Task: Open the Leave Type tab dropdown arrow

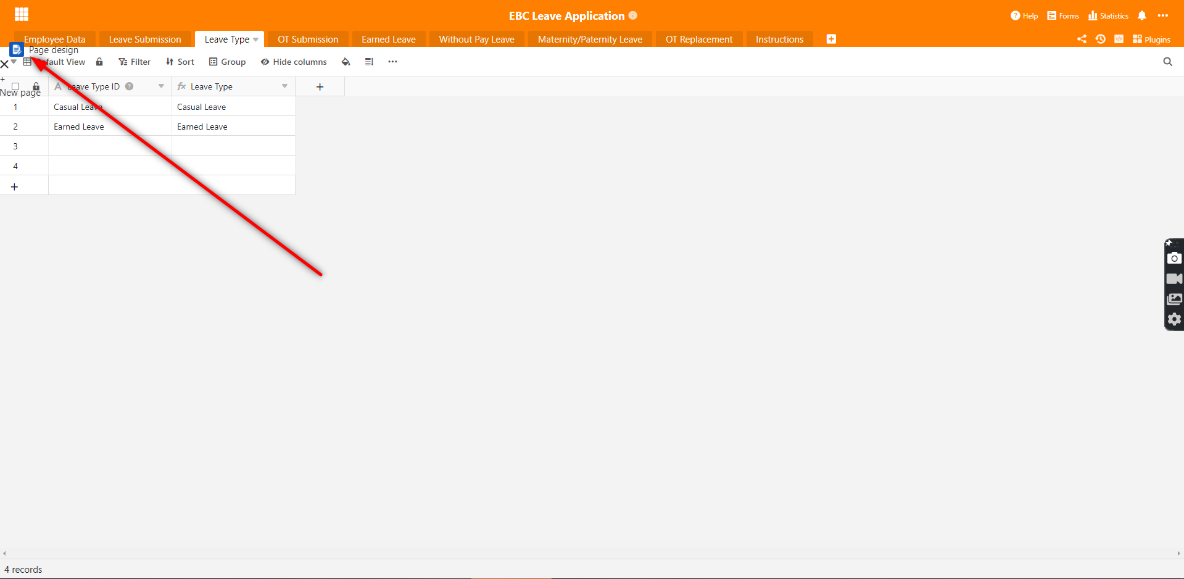Action: [x=256, y=40]
